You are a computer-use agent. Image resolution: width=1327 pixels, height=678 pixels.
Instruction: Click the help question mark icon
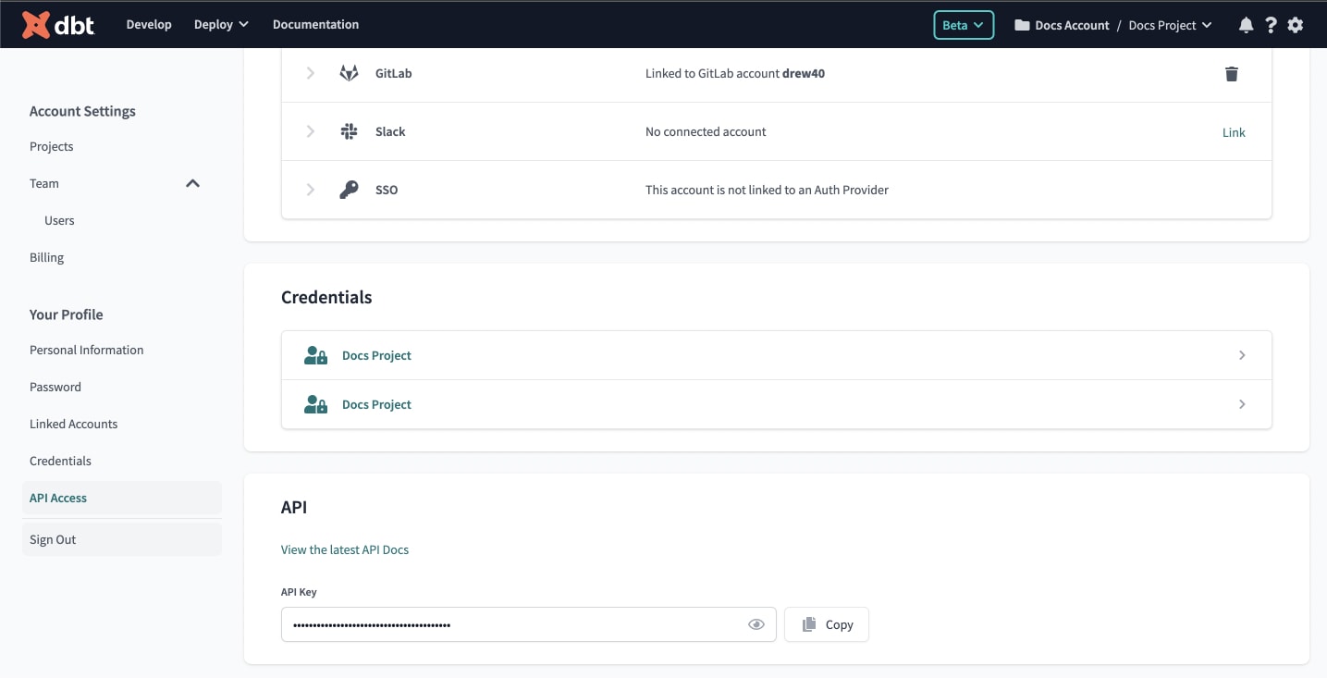(x=1270, y=25)
